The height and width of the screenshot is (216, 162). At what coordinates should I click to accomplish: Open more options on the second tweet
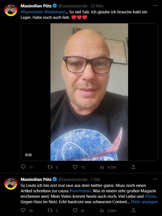click(x=155, y=179)
